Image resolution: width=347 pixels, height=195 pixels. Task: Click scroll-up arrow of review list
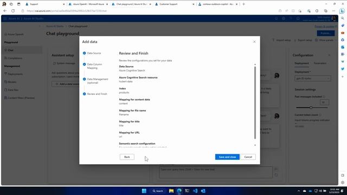pyautogui.click(x=255, y=64)
